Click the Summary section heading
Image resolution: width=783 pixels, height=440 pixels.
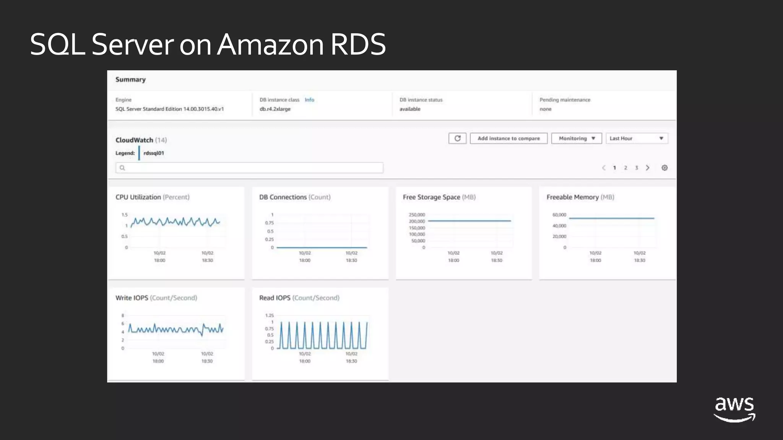(x=130, y=79)
